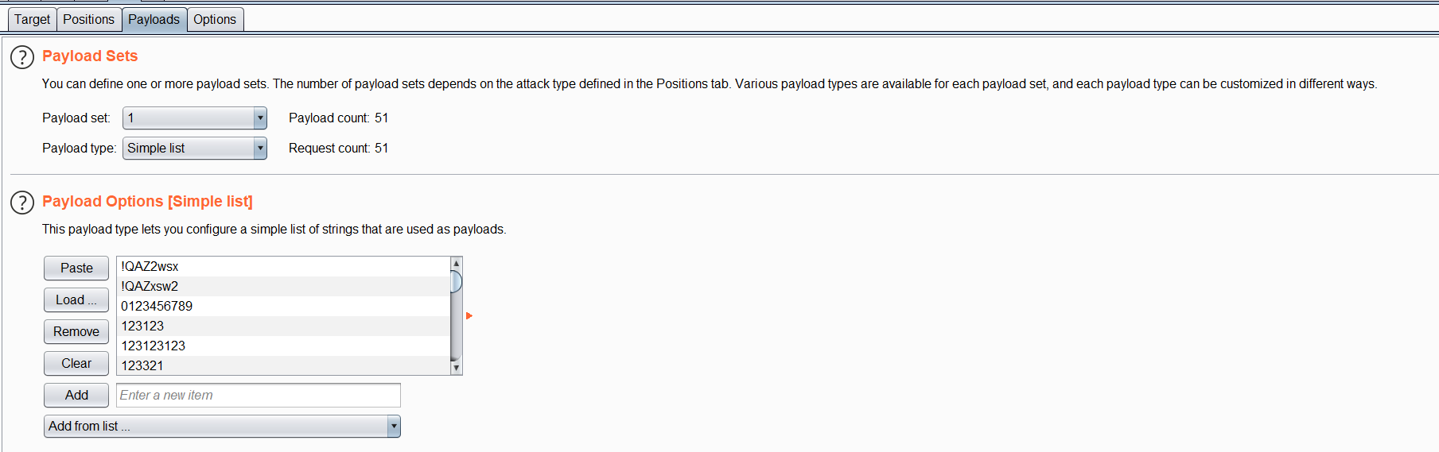
Task: Focus the Enter a new item field
Action: click(x=259, y=396)
